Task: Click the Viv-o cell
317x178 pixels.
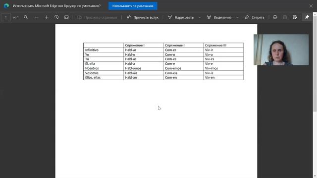Action: coord(223,54)
